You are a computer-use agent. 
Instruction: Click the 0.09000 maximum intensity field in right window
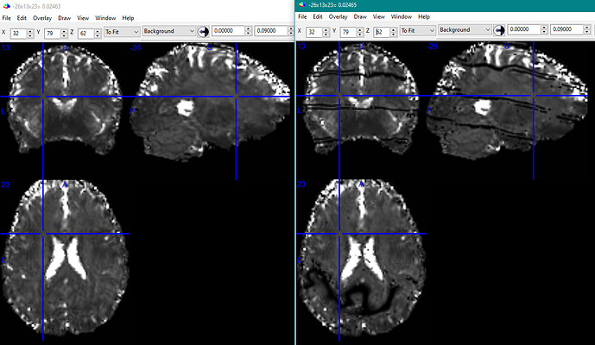tap(567, 29)
